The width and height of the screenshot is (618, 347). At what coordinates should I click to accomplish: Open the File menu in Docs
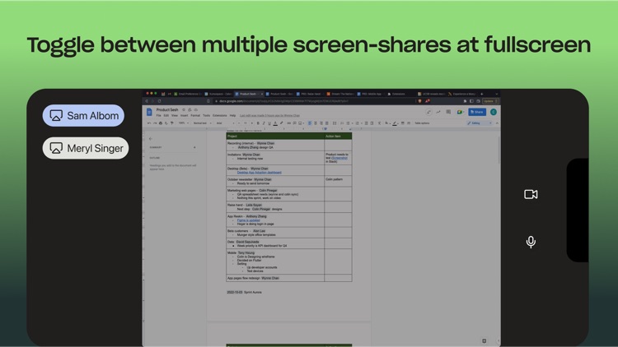(158, 116)
